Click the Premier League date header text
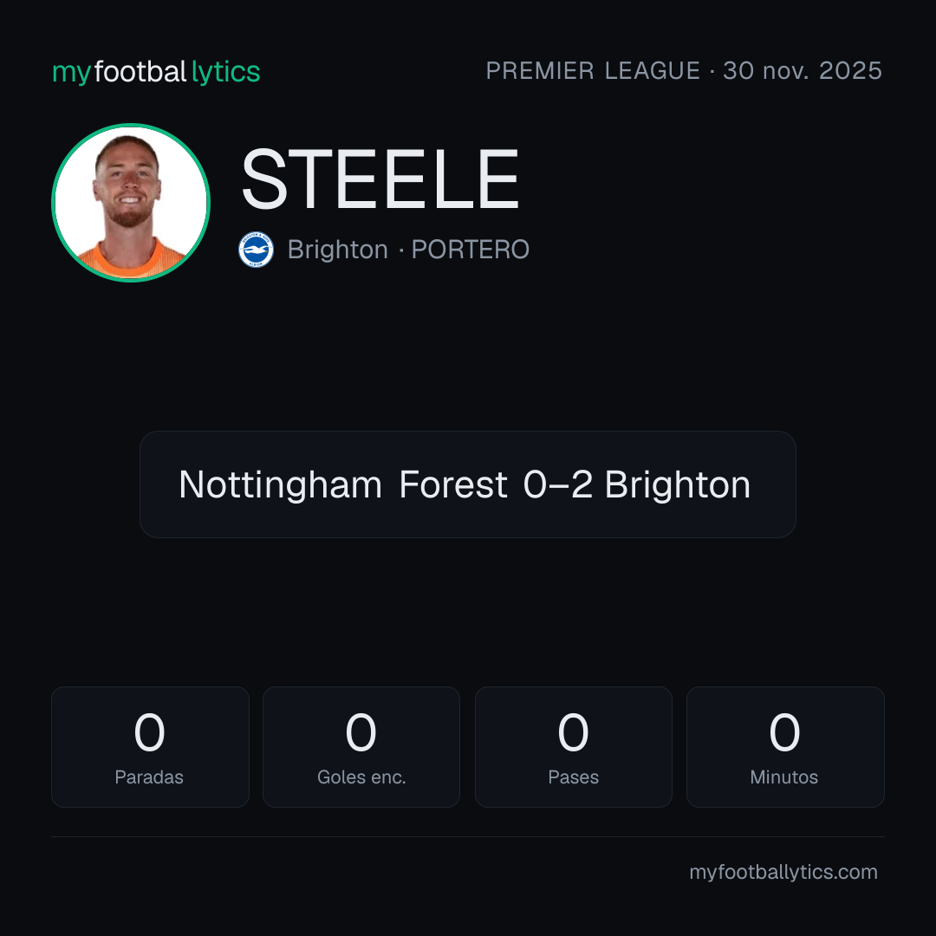 click(x=684, y=70)
